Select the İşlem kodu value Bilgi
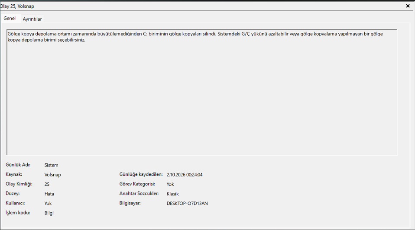The image size is (415, 230). 49,213
